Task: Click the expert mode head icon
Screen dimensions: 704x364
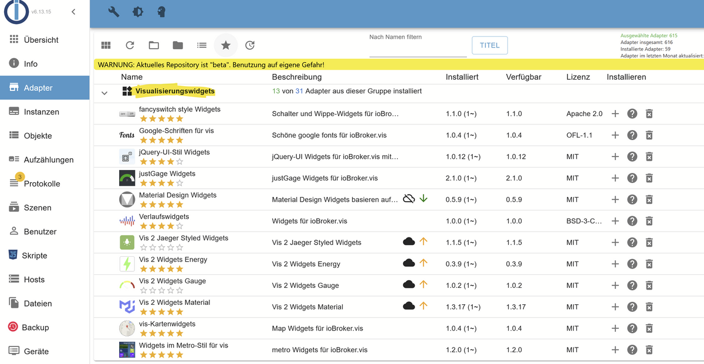Action: pyautogui.click(x=161, y=12)
